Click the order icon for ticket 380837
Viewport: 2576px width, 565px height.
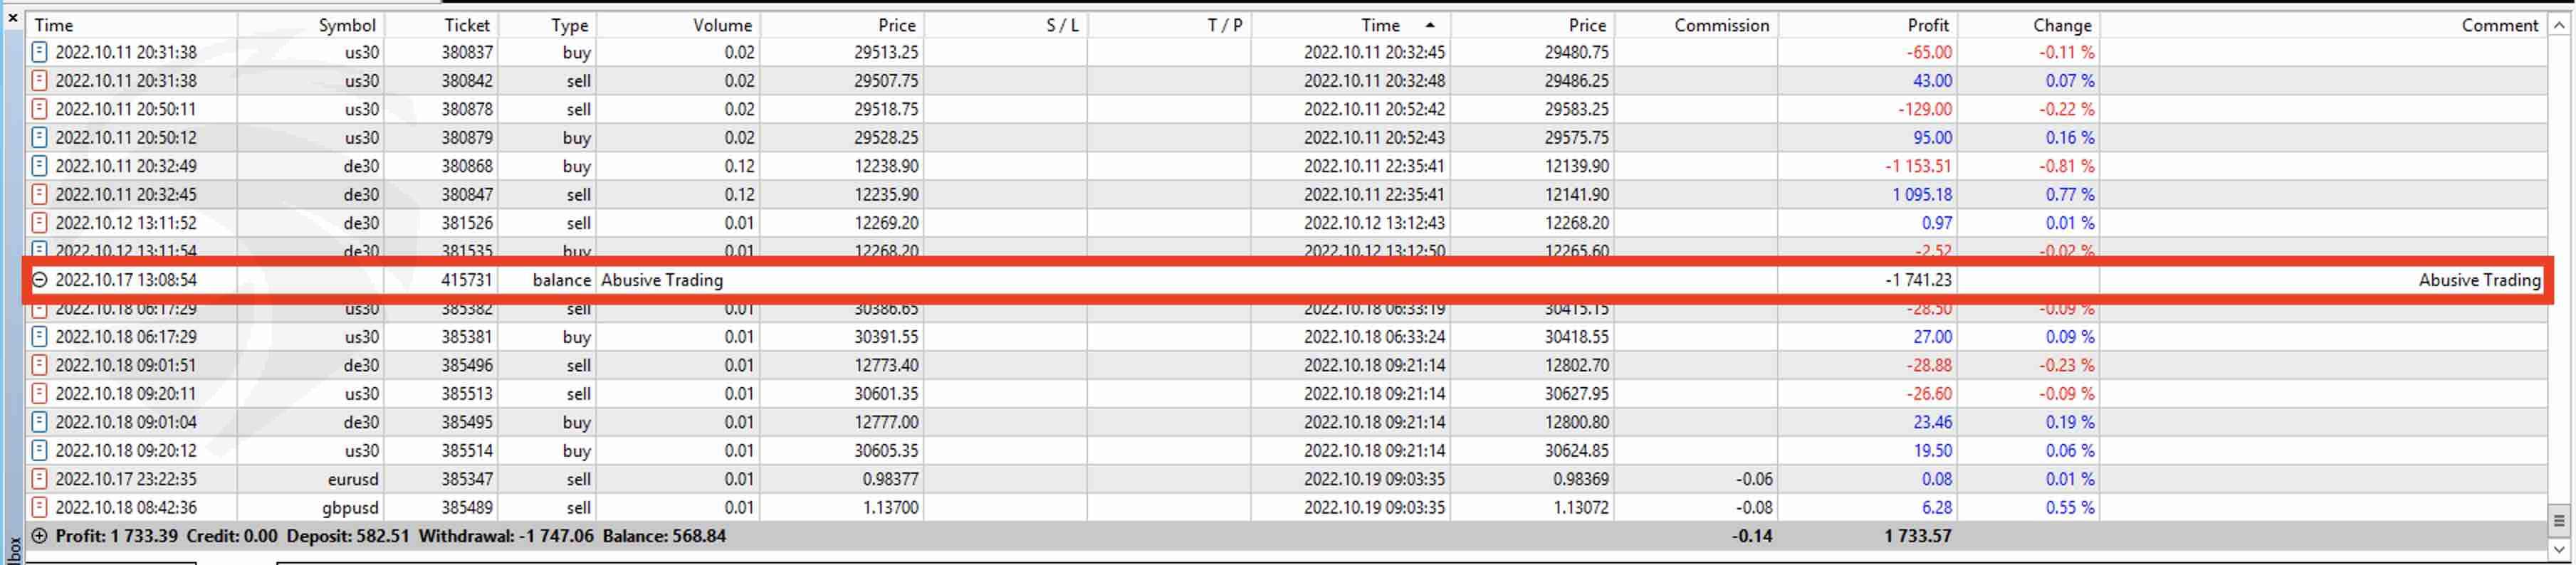39,52
